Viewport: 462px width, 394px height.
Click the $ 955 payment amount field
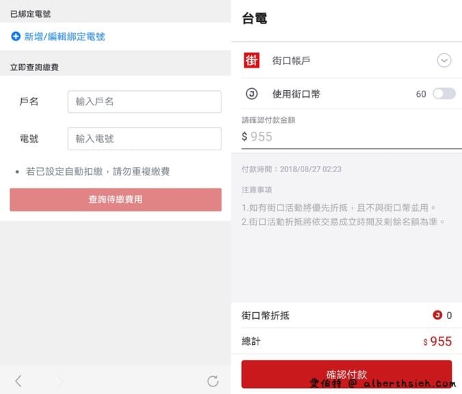tap(351, 137)
